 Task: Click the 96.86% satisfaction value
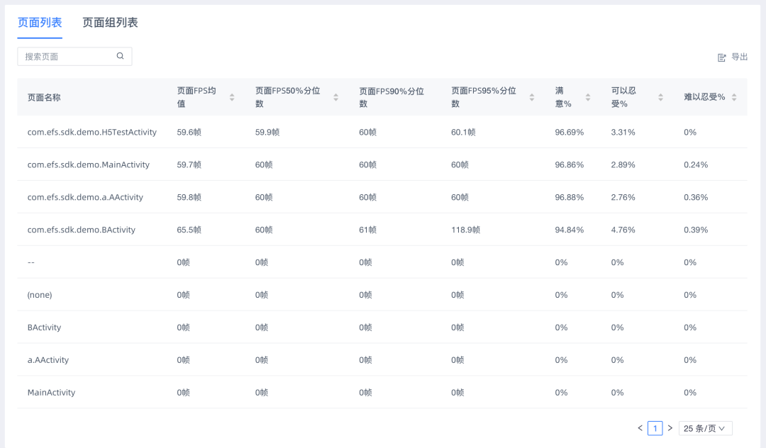coord(569,165)
